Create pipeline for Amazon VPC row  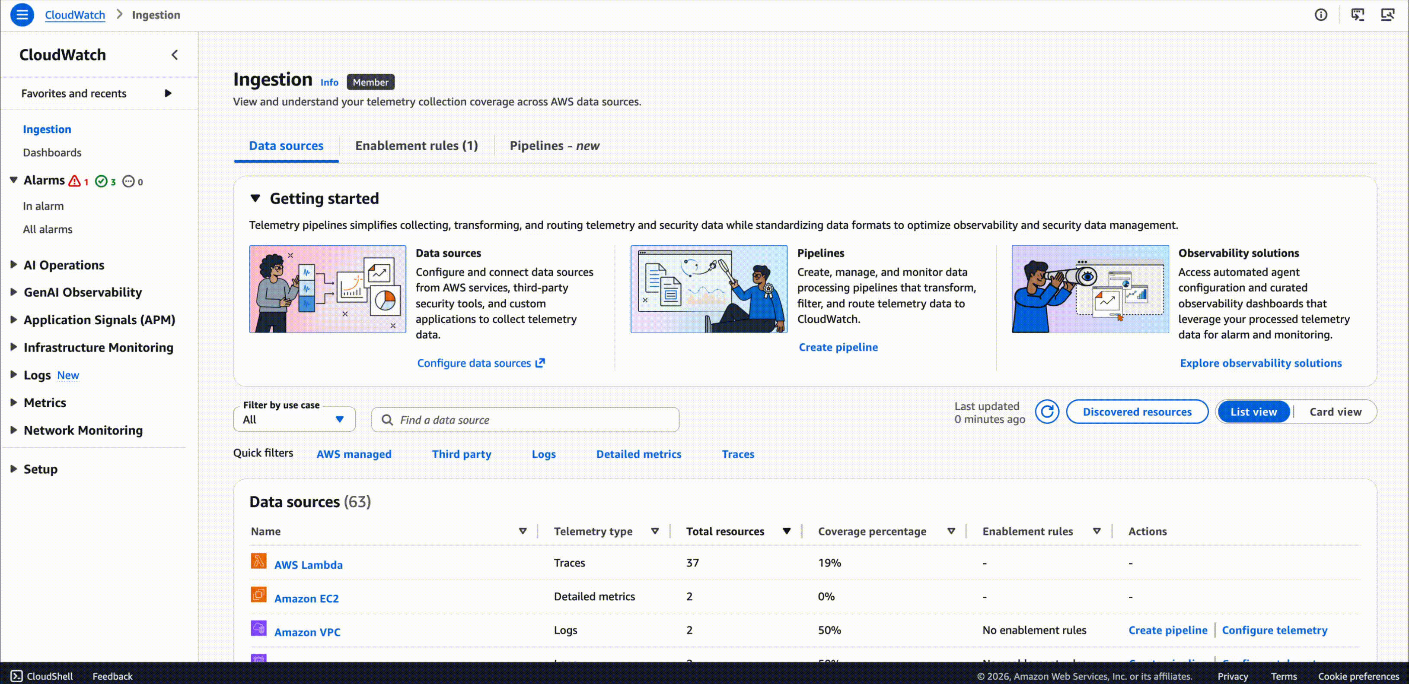pos(1167,630)
